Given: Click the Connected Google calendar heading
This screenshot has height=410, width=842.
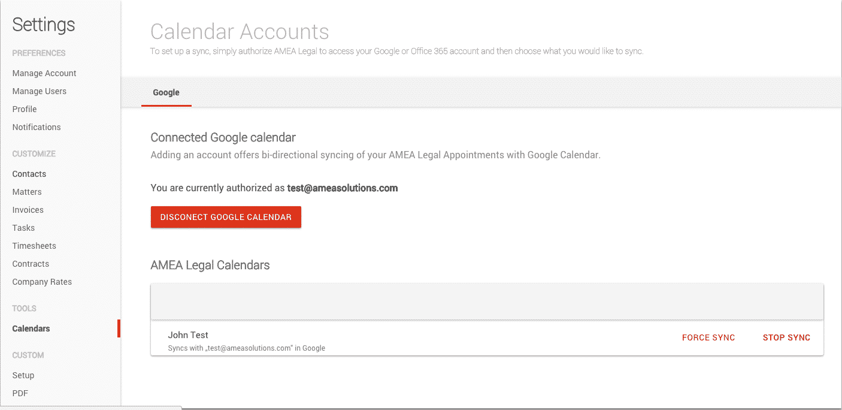Looking at the screenshot, I should [223, 137].
